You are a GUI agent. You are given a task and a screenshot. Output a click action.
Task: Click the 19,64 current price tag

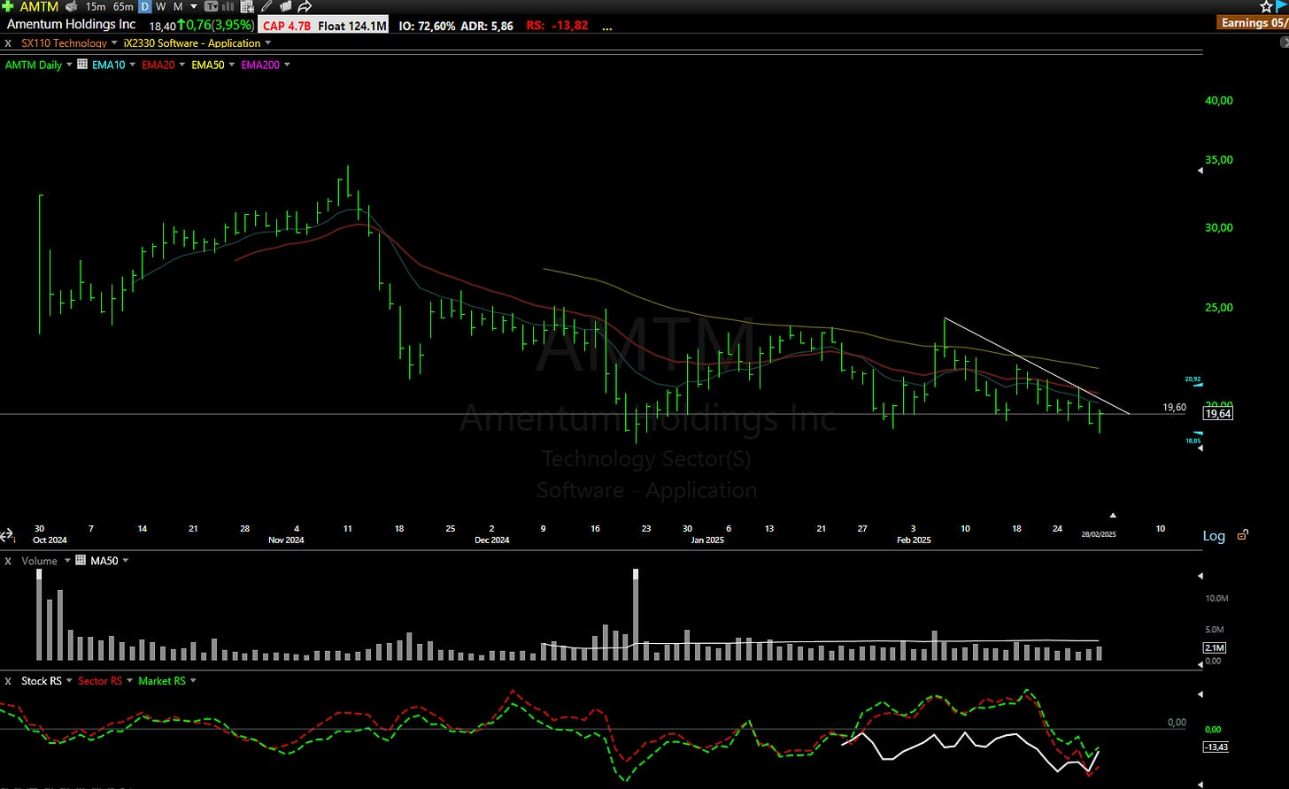pos(1218,413)
